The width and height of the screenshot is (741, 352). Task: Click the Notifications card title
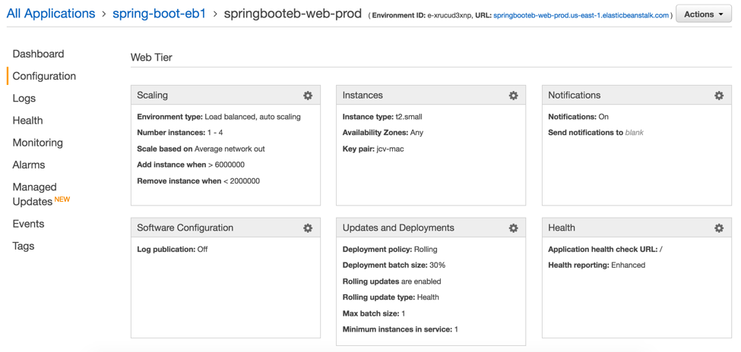[575, 96]
